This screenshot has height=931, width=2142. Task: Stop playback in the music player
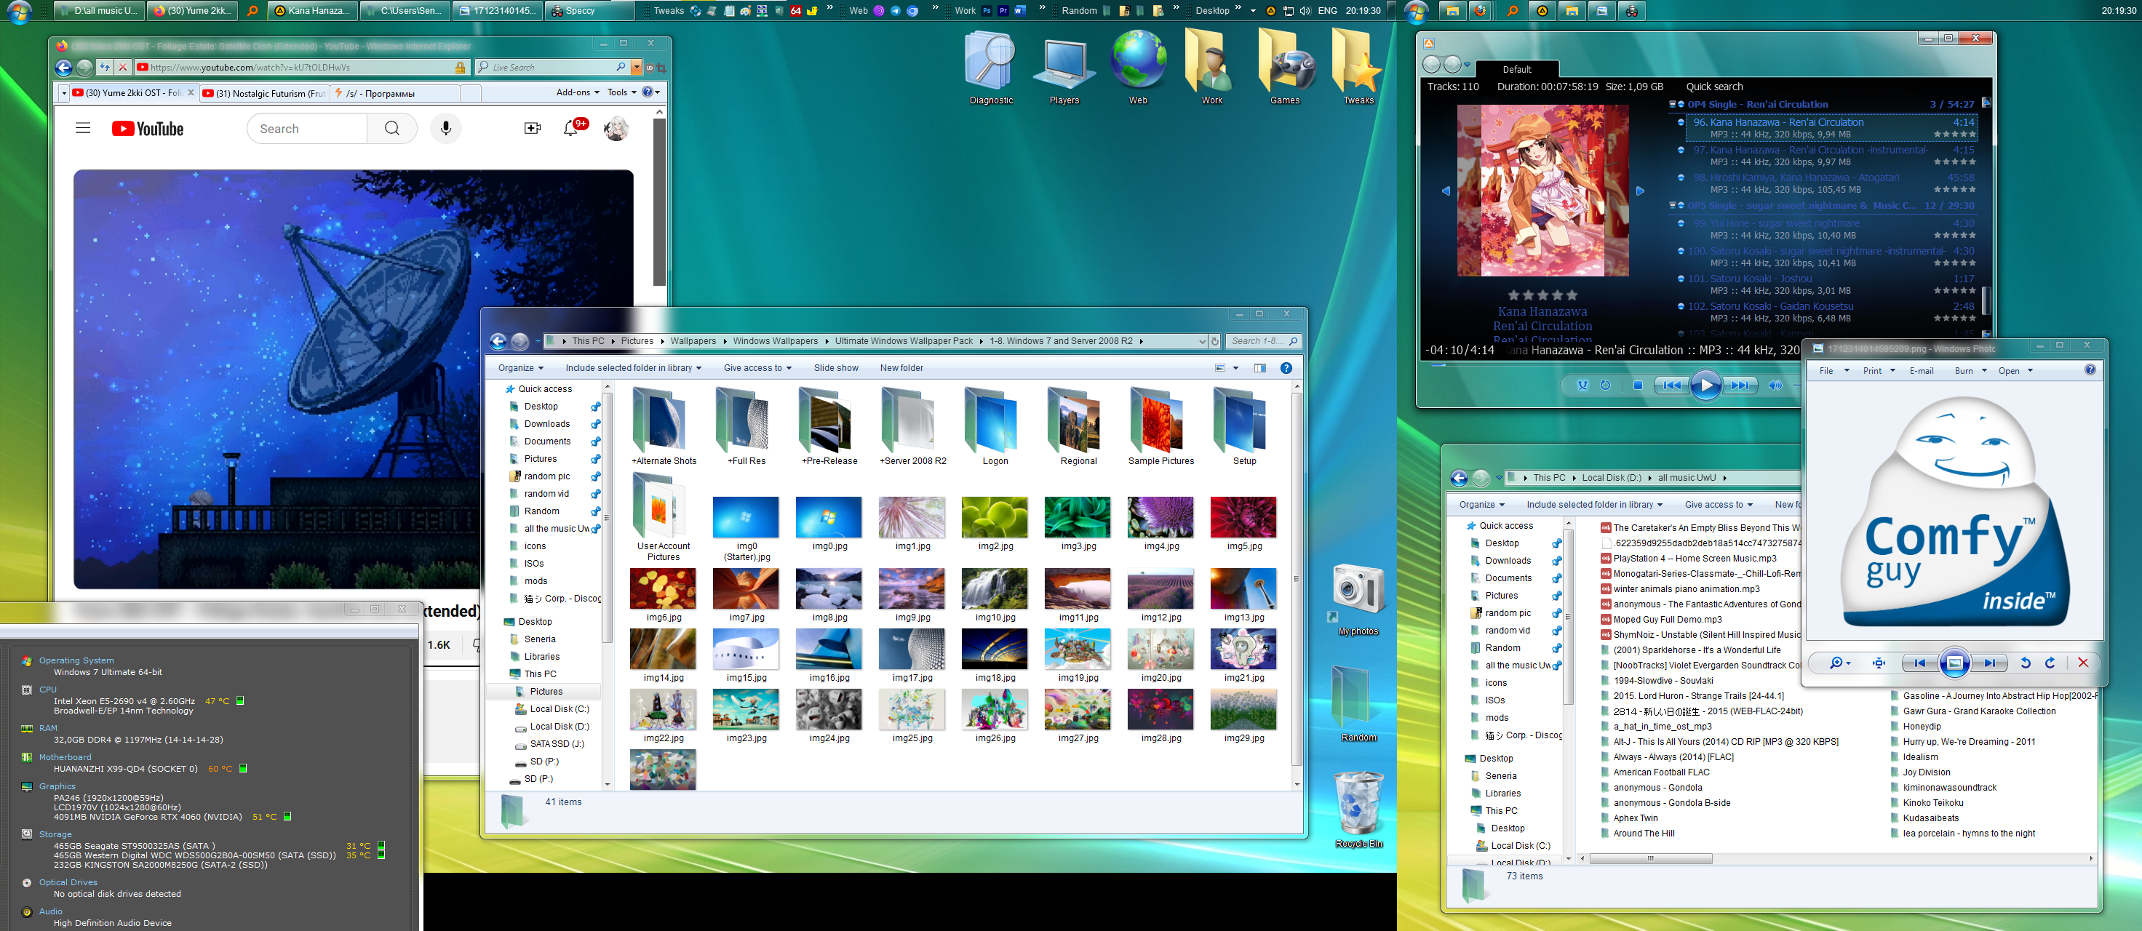pos(1637,385)
